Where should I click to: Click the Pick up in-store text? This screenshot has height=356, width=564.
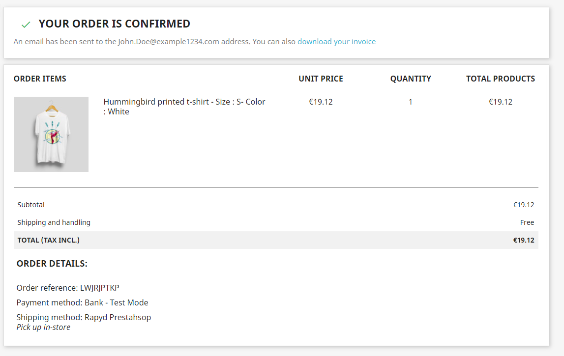point(43,327)
